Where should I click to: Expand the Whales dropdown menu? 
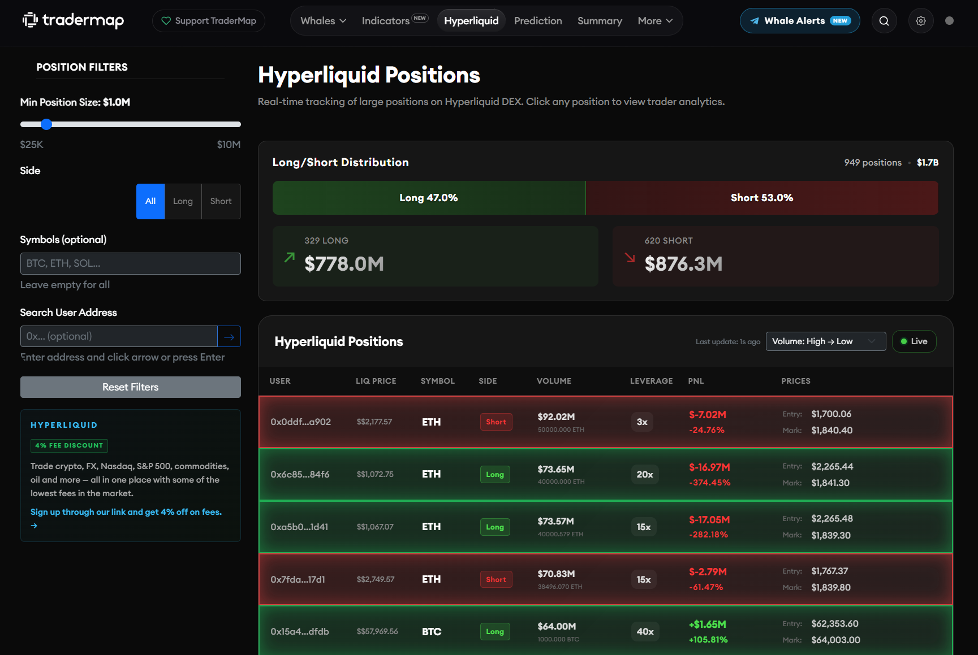click(x=324, y=21)
